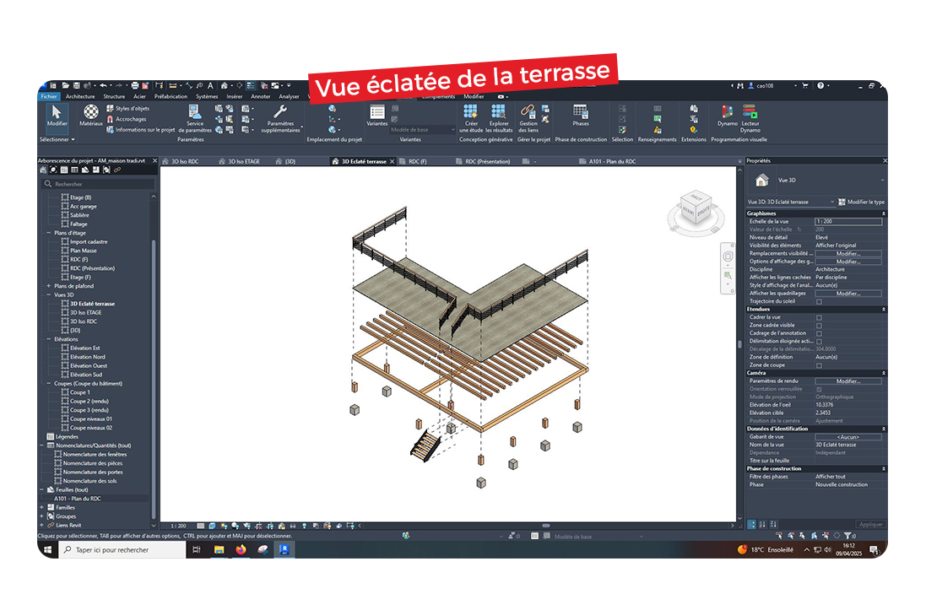Toggle Cadrage de l'annotation checkbox
926x610 pixels.
point(819,333)
